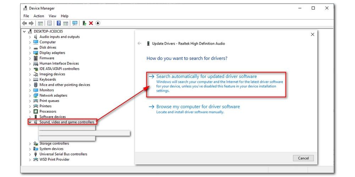Collapse Sound, video and game controllers node
This screenshot has height=177, width=355.
[x=30, y=122]
